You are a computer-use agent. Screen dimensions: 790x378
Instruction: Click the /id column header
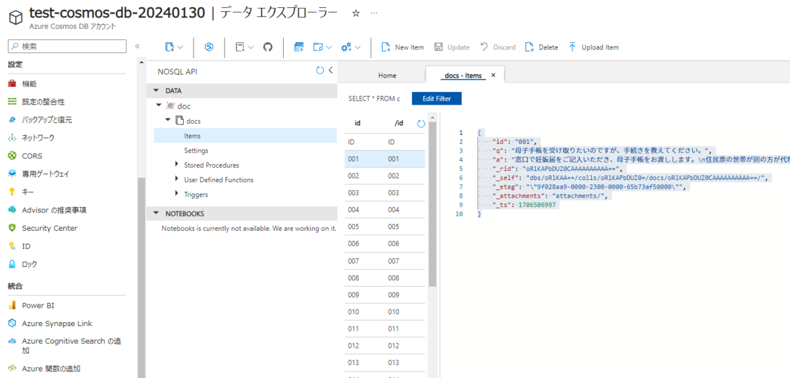399,123
